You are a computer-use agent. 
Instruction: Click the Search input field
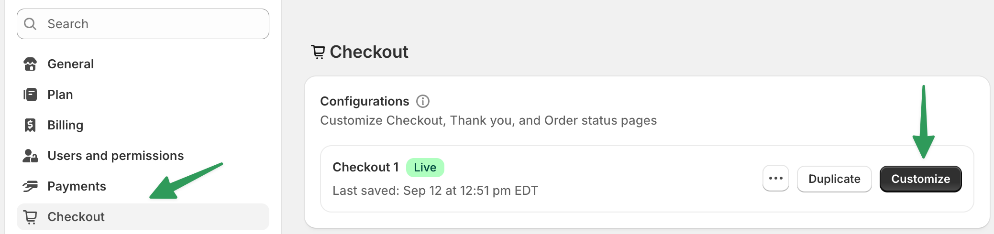pyautogui.click(x=153, y=24)
